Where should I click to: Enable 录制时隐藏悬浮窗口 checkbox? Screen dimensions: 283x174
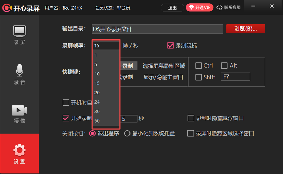[x=191, y=118]
